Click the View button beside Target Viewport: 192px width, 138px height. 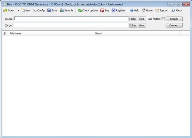tap(142, 26)
